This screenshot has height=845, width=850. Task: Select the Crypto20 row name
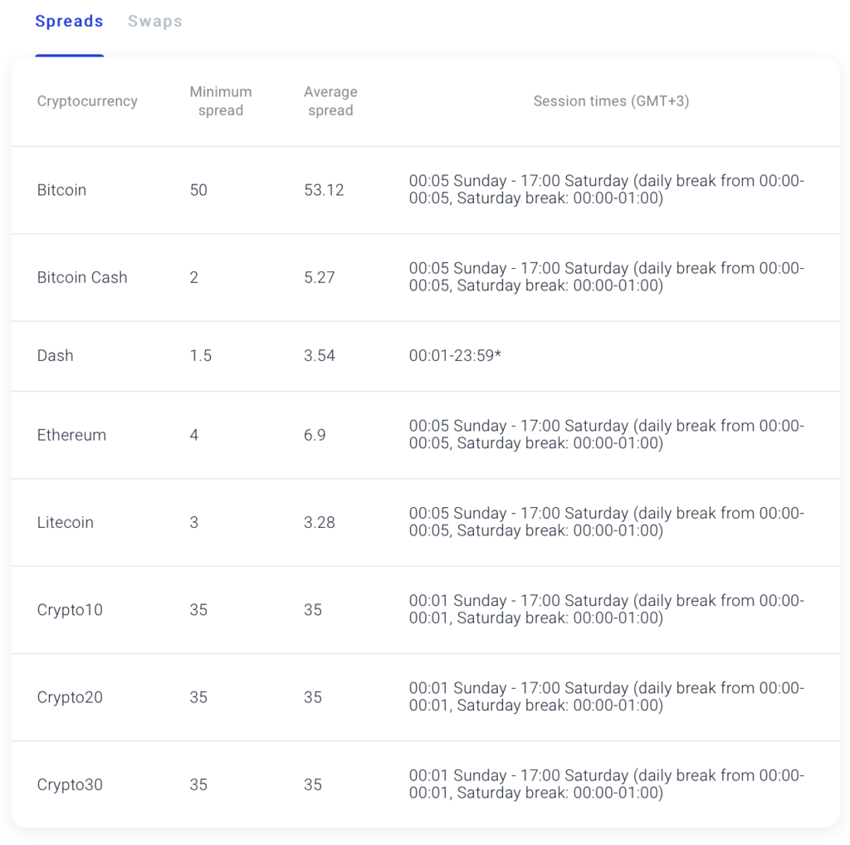[x=70, y=697]
